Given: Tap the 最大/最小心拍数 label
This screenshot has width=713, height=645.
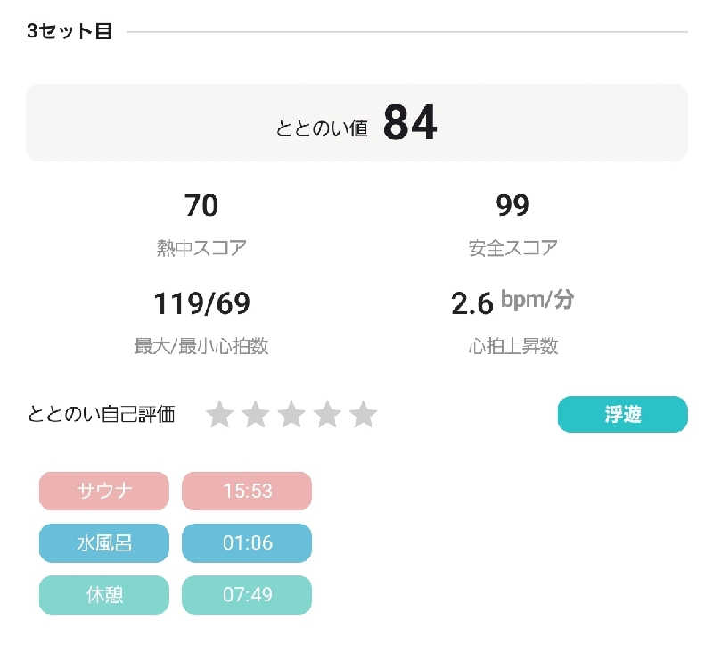Looking at the screenshot, I should [x=201, y=347].
